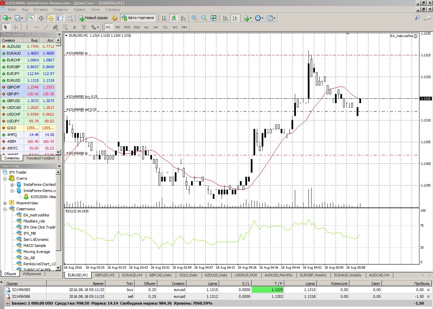Collapse the Советники tree node
Image resolution: width=433 pixels, height=309 pixels.
5,209
